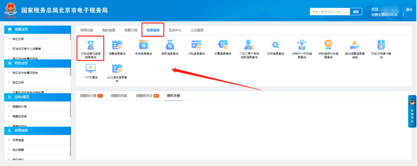
Task: Switch to the 互动中心 tab
Action: coord(175,30)
